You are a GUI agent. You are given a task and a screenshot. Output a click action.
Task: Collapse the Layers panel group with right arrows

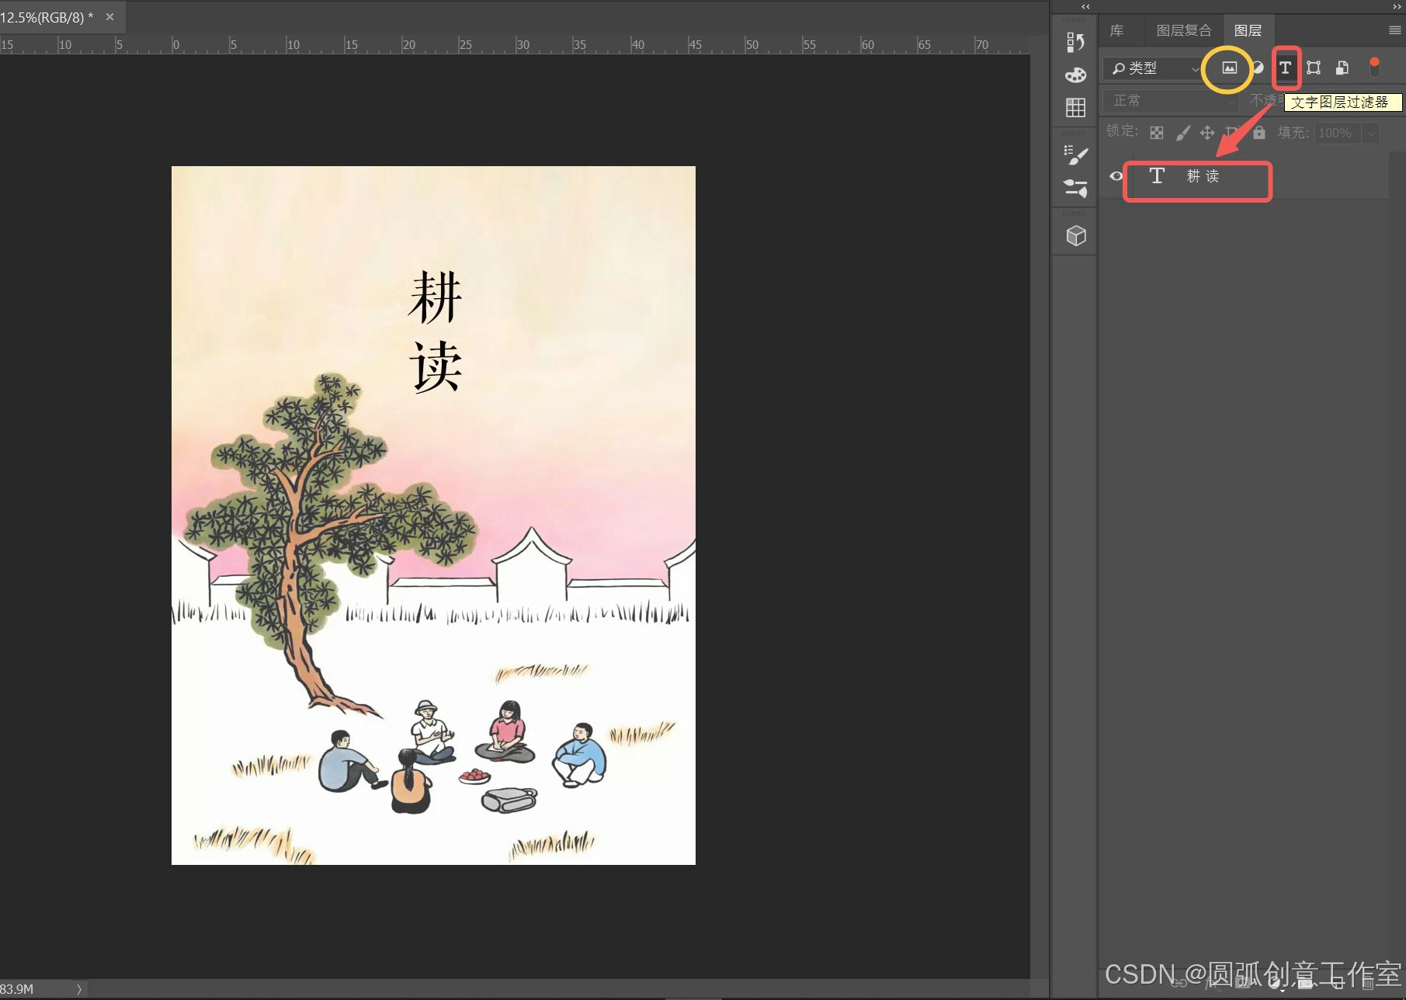pos(1397,6)
